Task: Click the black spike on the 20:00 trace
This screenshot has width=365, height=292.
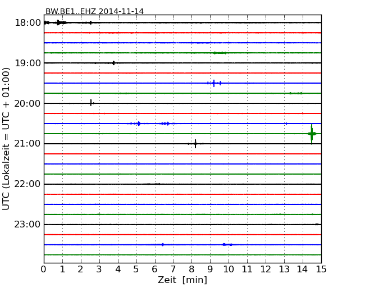Action: tap(91, 103)
